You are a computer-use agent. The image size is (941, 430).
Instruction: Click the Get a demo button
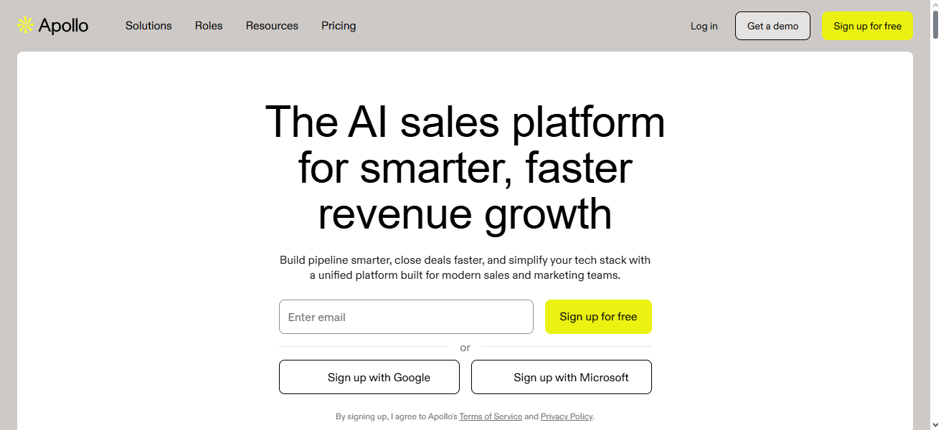[772, 25]
